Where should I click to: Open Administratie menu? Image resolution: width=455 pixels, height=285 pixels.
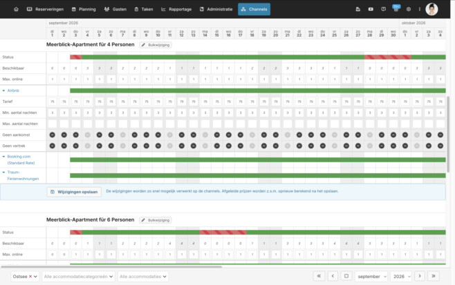[216, 9]
